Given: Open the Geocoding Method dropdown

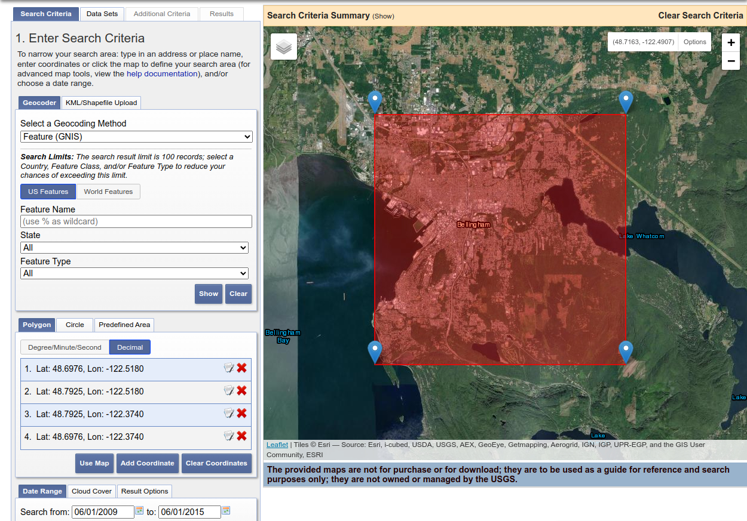Looking at the screenshot, I should (x=136, y=137).
